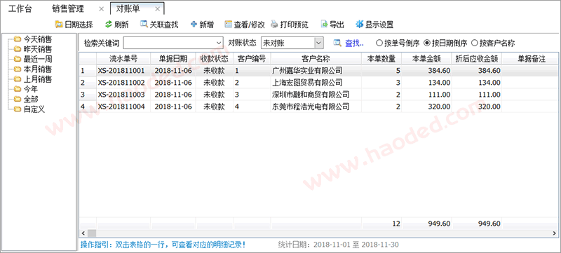The height and width of the screenshot is (253, 561).
Task: Click the 打印预览 printer icon
Action: click(274, 25)
